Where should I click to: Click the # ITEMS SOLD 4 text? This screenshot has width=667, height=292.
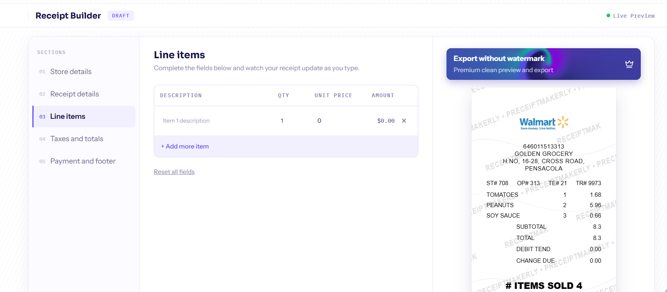[x=544, y=286]
